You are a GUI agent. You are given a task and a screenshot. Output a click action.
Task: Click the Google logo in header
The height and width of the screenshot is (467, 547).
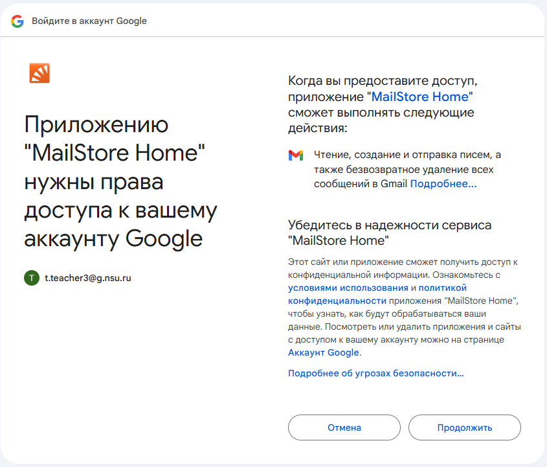pos(17,21)
